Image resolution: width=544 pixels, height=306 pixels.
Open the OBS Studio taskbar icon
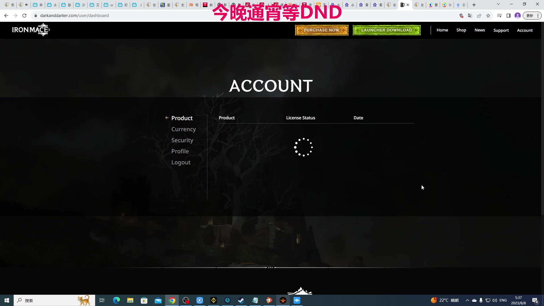point(186,300)
